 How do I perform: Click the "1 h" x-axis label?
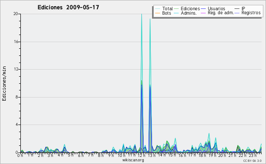click(30, 155)
